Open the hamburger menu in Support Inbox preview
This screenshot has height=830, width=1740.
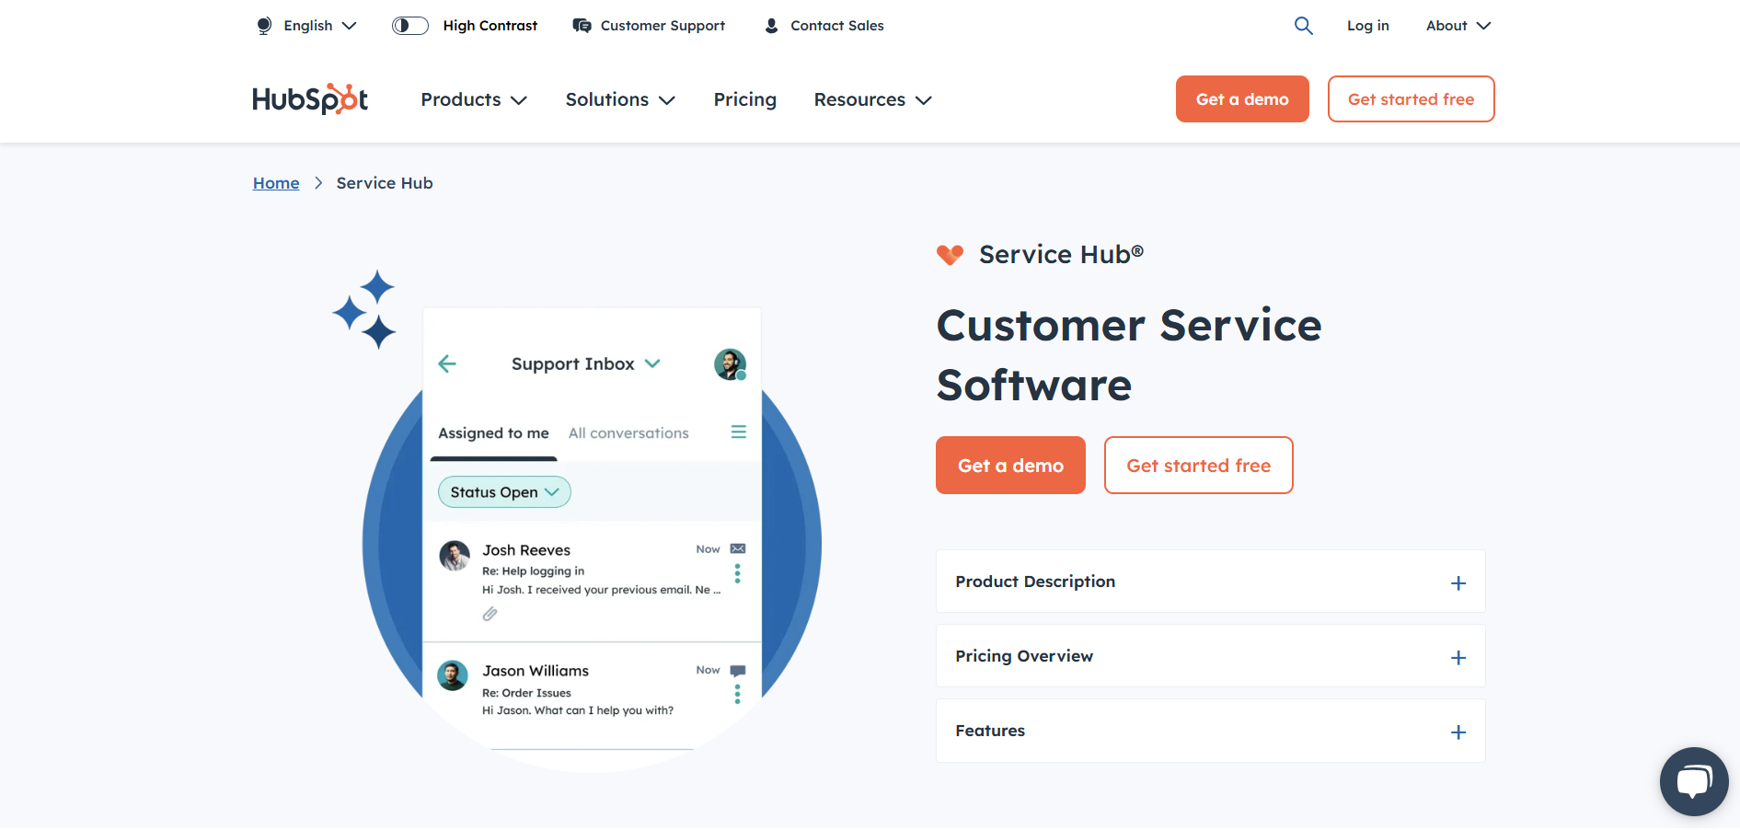point(738,431)
